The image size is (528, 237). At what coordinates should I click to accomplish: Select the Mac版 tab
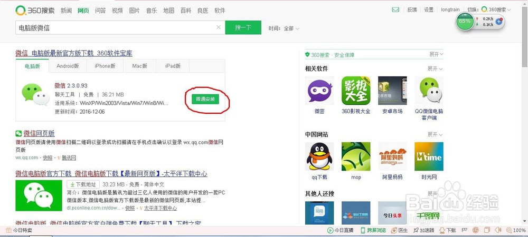[140, 66]
